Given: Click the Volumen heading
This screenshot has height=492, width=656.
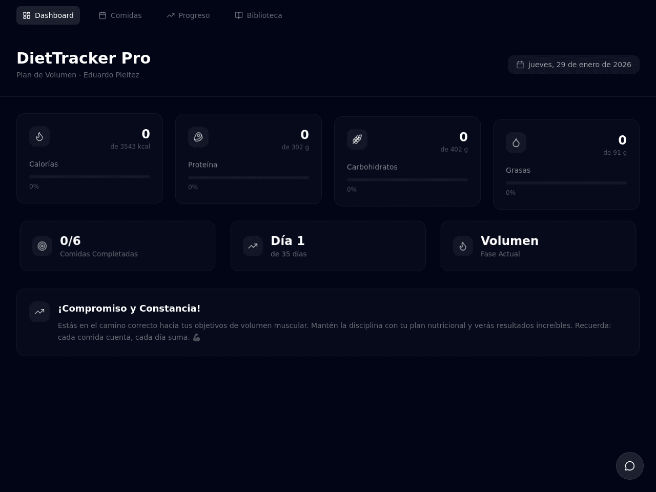Looking at the screenshot, I should tap(509, 241).
